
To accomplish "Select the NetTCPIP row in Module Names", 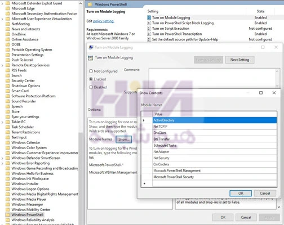I will pos(215,127).
